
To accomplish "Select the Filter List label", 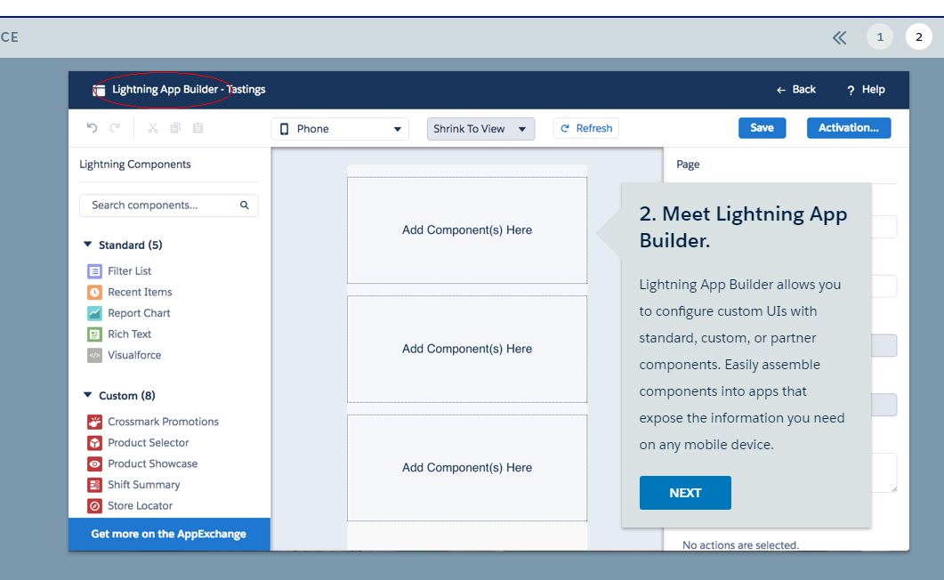I will click(129, 271).
